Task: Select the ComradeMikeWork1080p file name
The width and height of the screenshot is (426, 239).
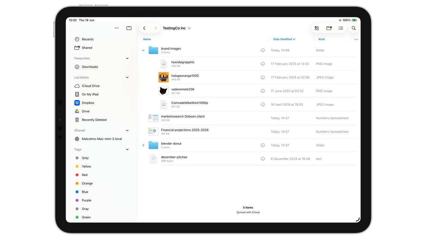Action: (x=190, y=103)
